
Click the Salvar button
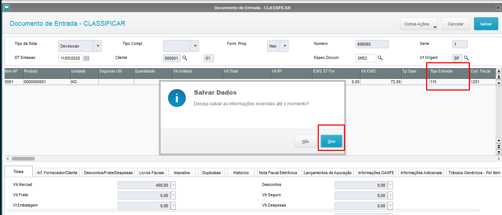click(486, 24)
